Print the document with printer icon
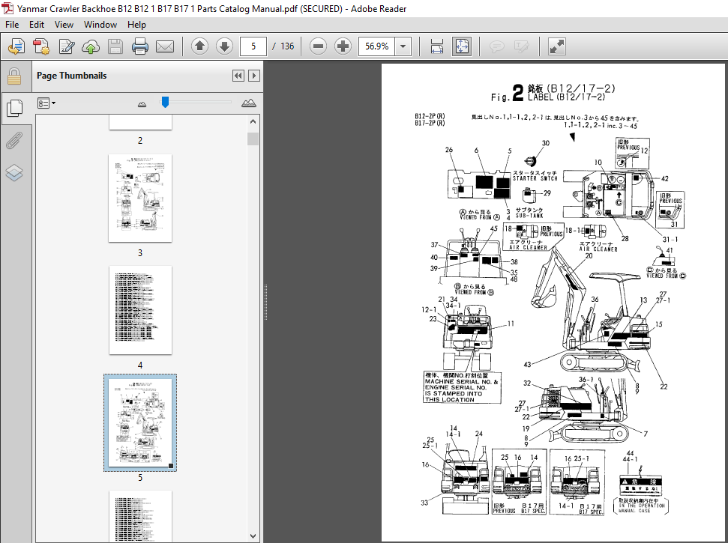The width and height of the screenshot is (728, 543). coord(139,46)
